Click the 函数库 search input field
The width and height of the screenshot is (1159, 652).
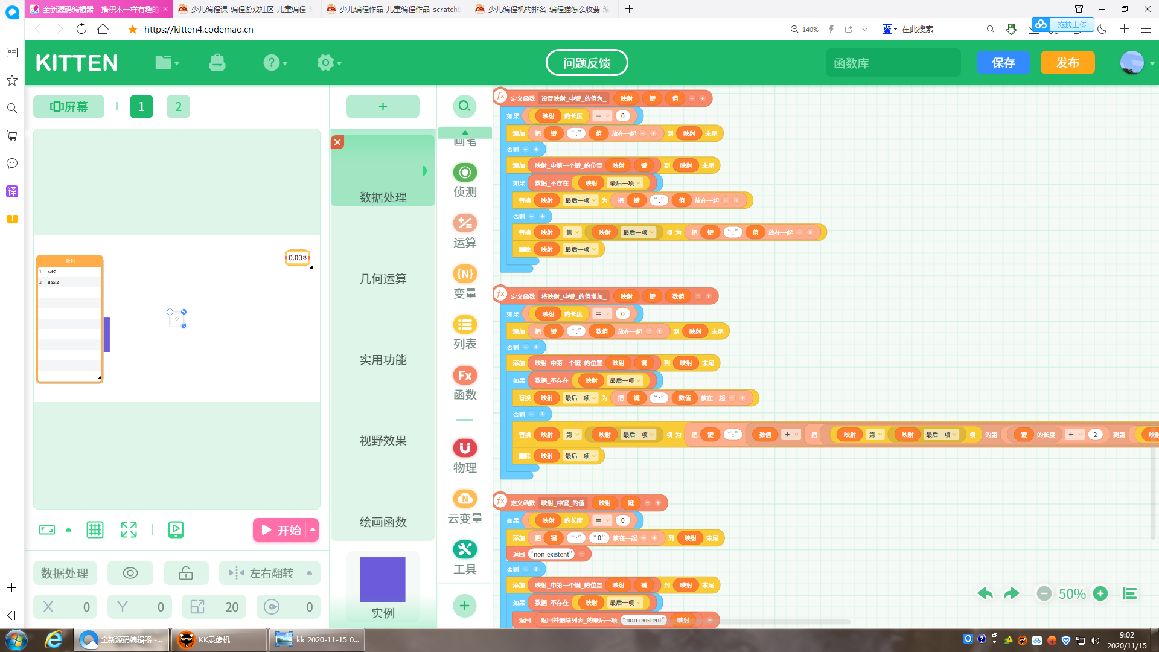893,63
